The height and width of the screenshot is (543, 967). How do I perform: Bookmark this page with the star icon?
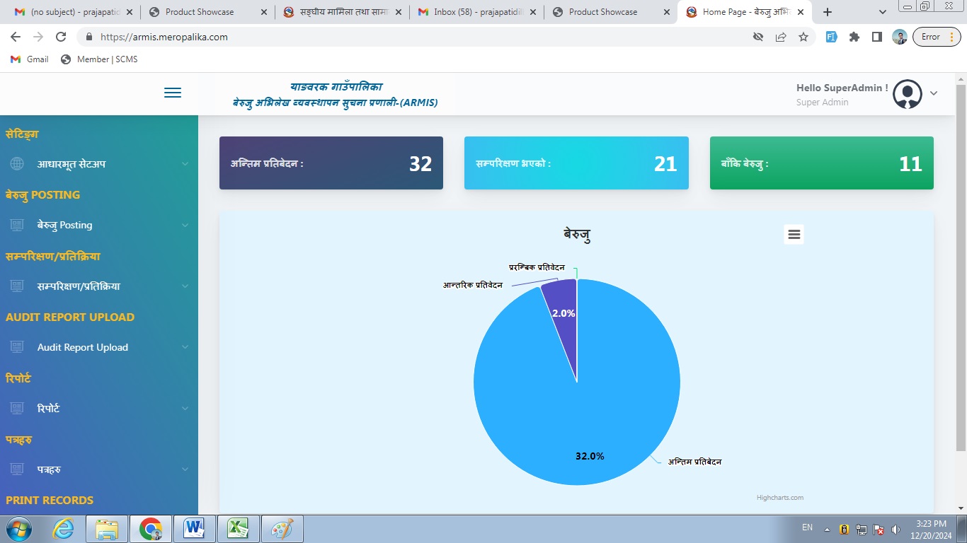(x=803, y=37)
